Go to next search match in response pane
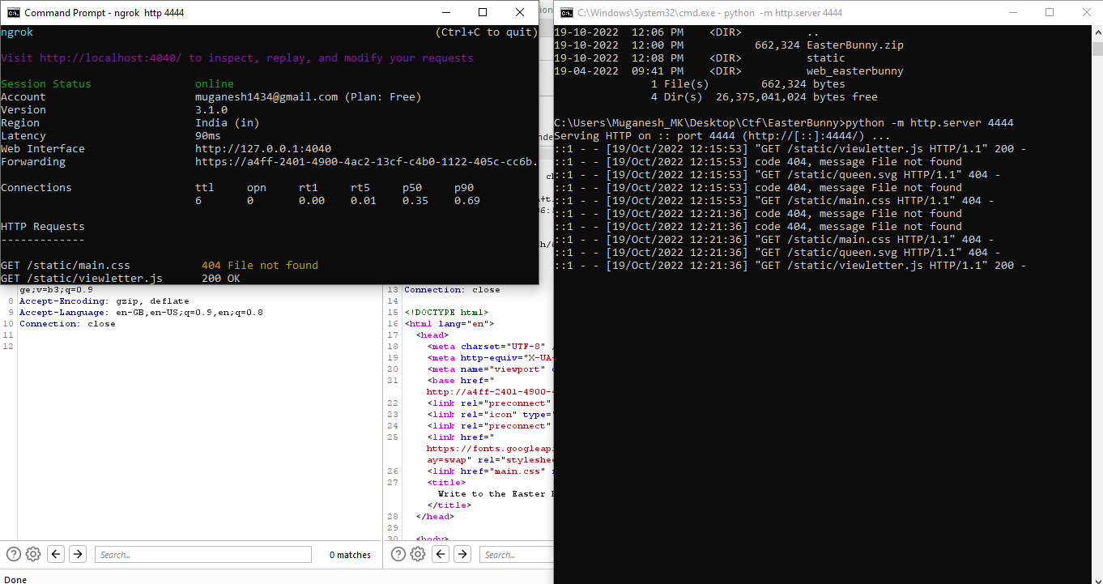1103x584 pixels. 462,554
